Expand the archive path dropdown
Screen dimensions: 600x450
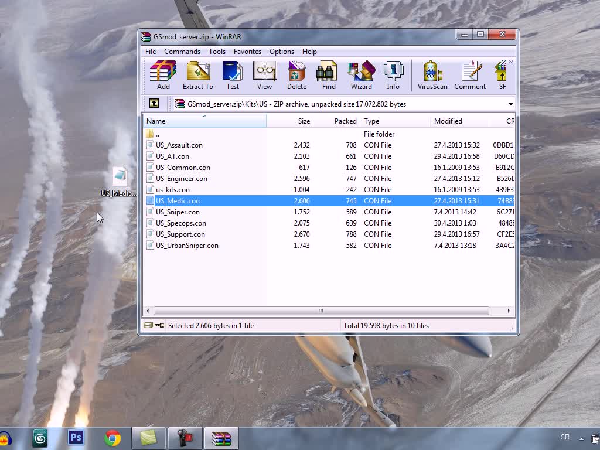(x=510, y=104)
